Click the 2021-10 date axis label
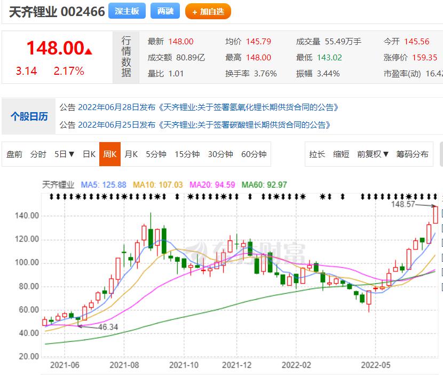This screenshot has width=443, height=375. point(184,365)
